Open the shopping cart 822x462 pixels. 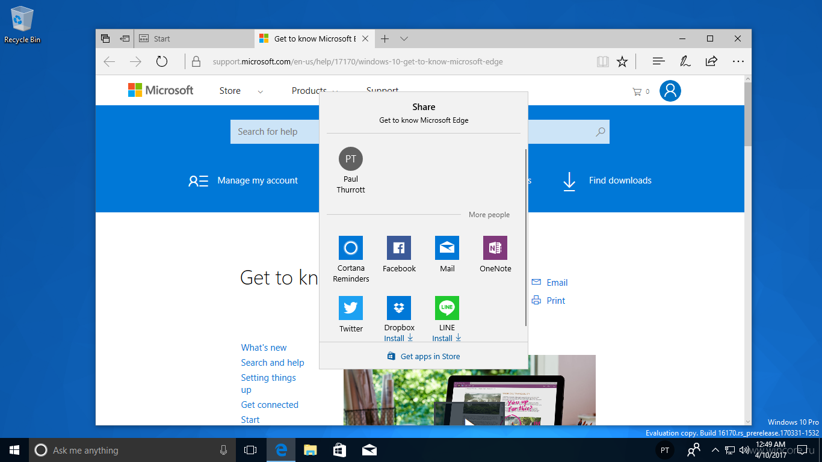tap(641, 91)
